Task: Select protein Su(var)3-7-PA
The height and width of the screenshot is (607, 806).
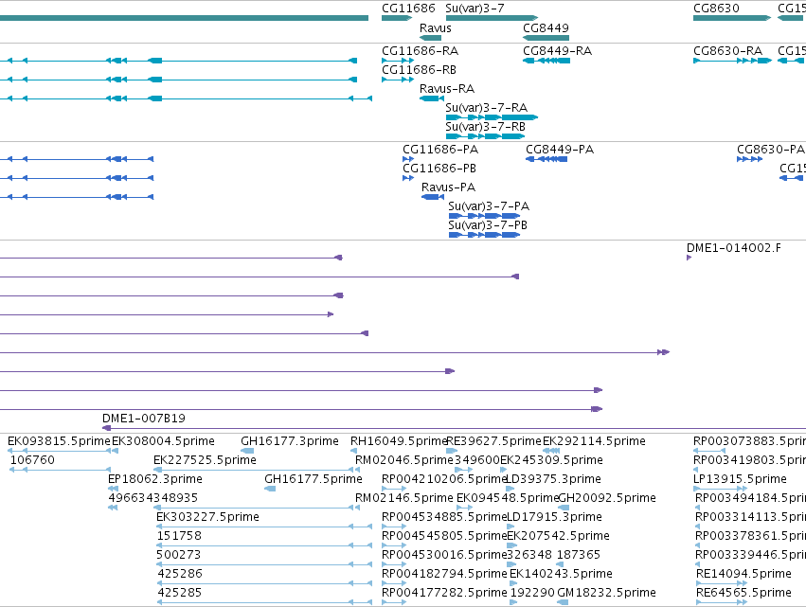Action: pos(484,216)
